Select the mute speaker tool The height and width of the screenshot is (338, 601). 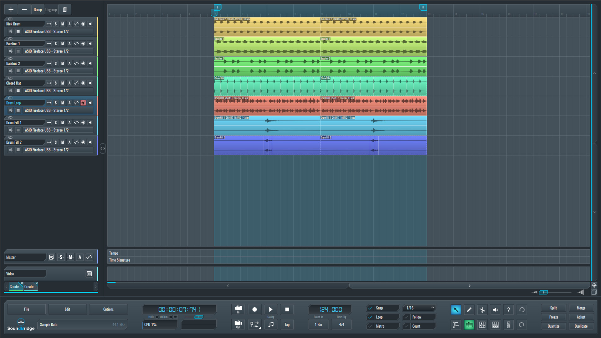click(495, 310)
